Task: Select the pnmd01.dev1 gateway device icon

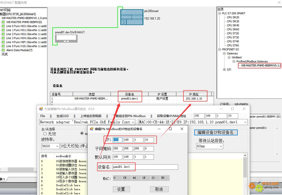Action: [x=66, y=38]
